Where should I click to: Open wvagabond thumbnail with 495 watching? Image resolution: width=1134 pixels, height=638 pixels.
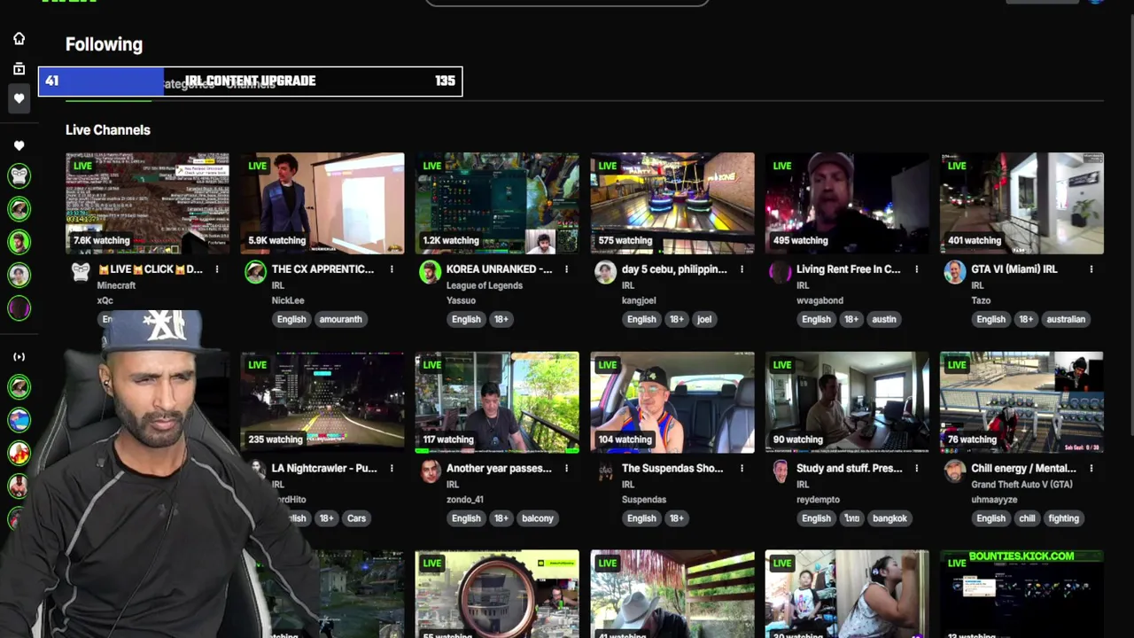pyautogui.click(x=847, y=203)
